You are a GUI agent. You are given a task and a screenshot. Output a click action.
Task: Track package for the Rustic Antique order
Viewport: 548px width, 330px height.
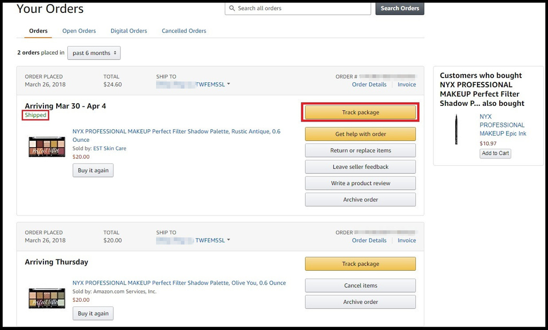360,112
